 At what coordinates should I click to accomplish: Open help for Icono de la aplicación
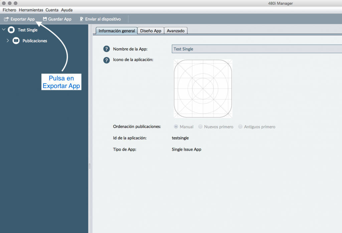(106, 60)
